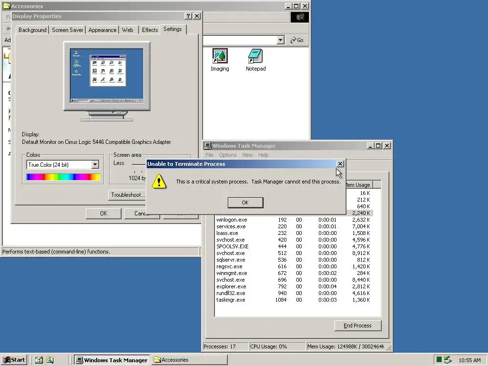Image resolution: width=488 pixels, height=366 pixels.
Task: Click the Troubleshoot button
Action: [128, 195]
